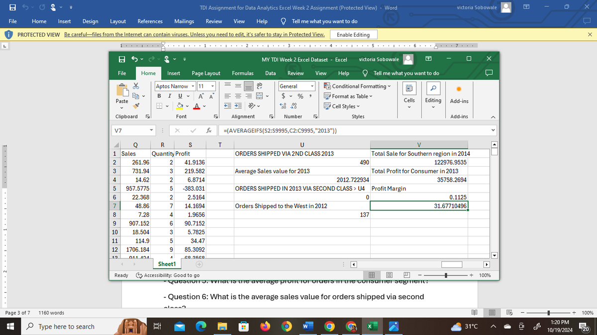Click Undo arrow in Excel title bar
The height and width of the screenshot is (335, 597).
(x=134, y=59)
